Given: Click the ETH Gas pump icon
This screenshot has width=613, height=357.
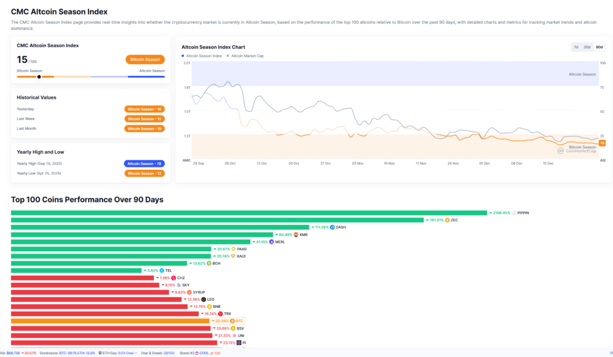Looking at the screenshot, I should (99, 353).
